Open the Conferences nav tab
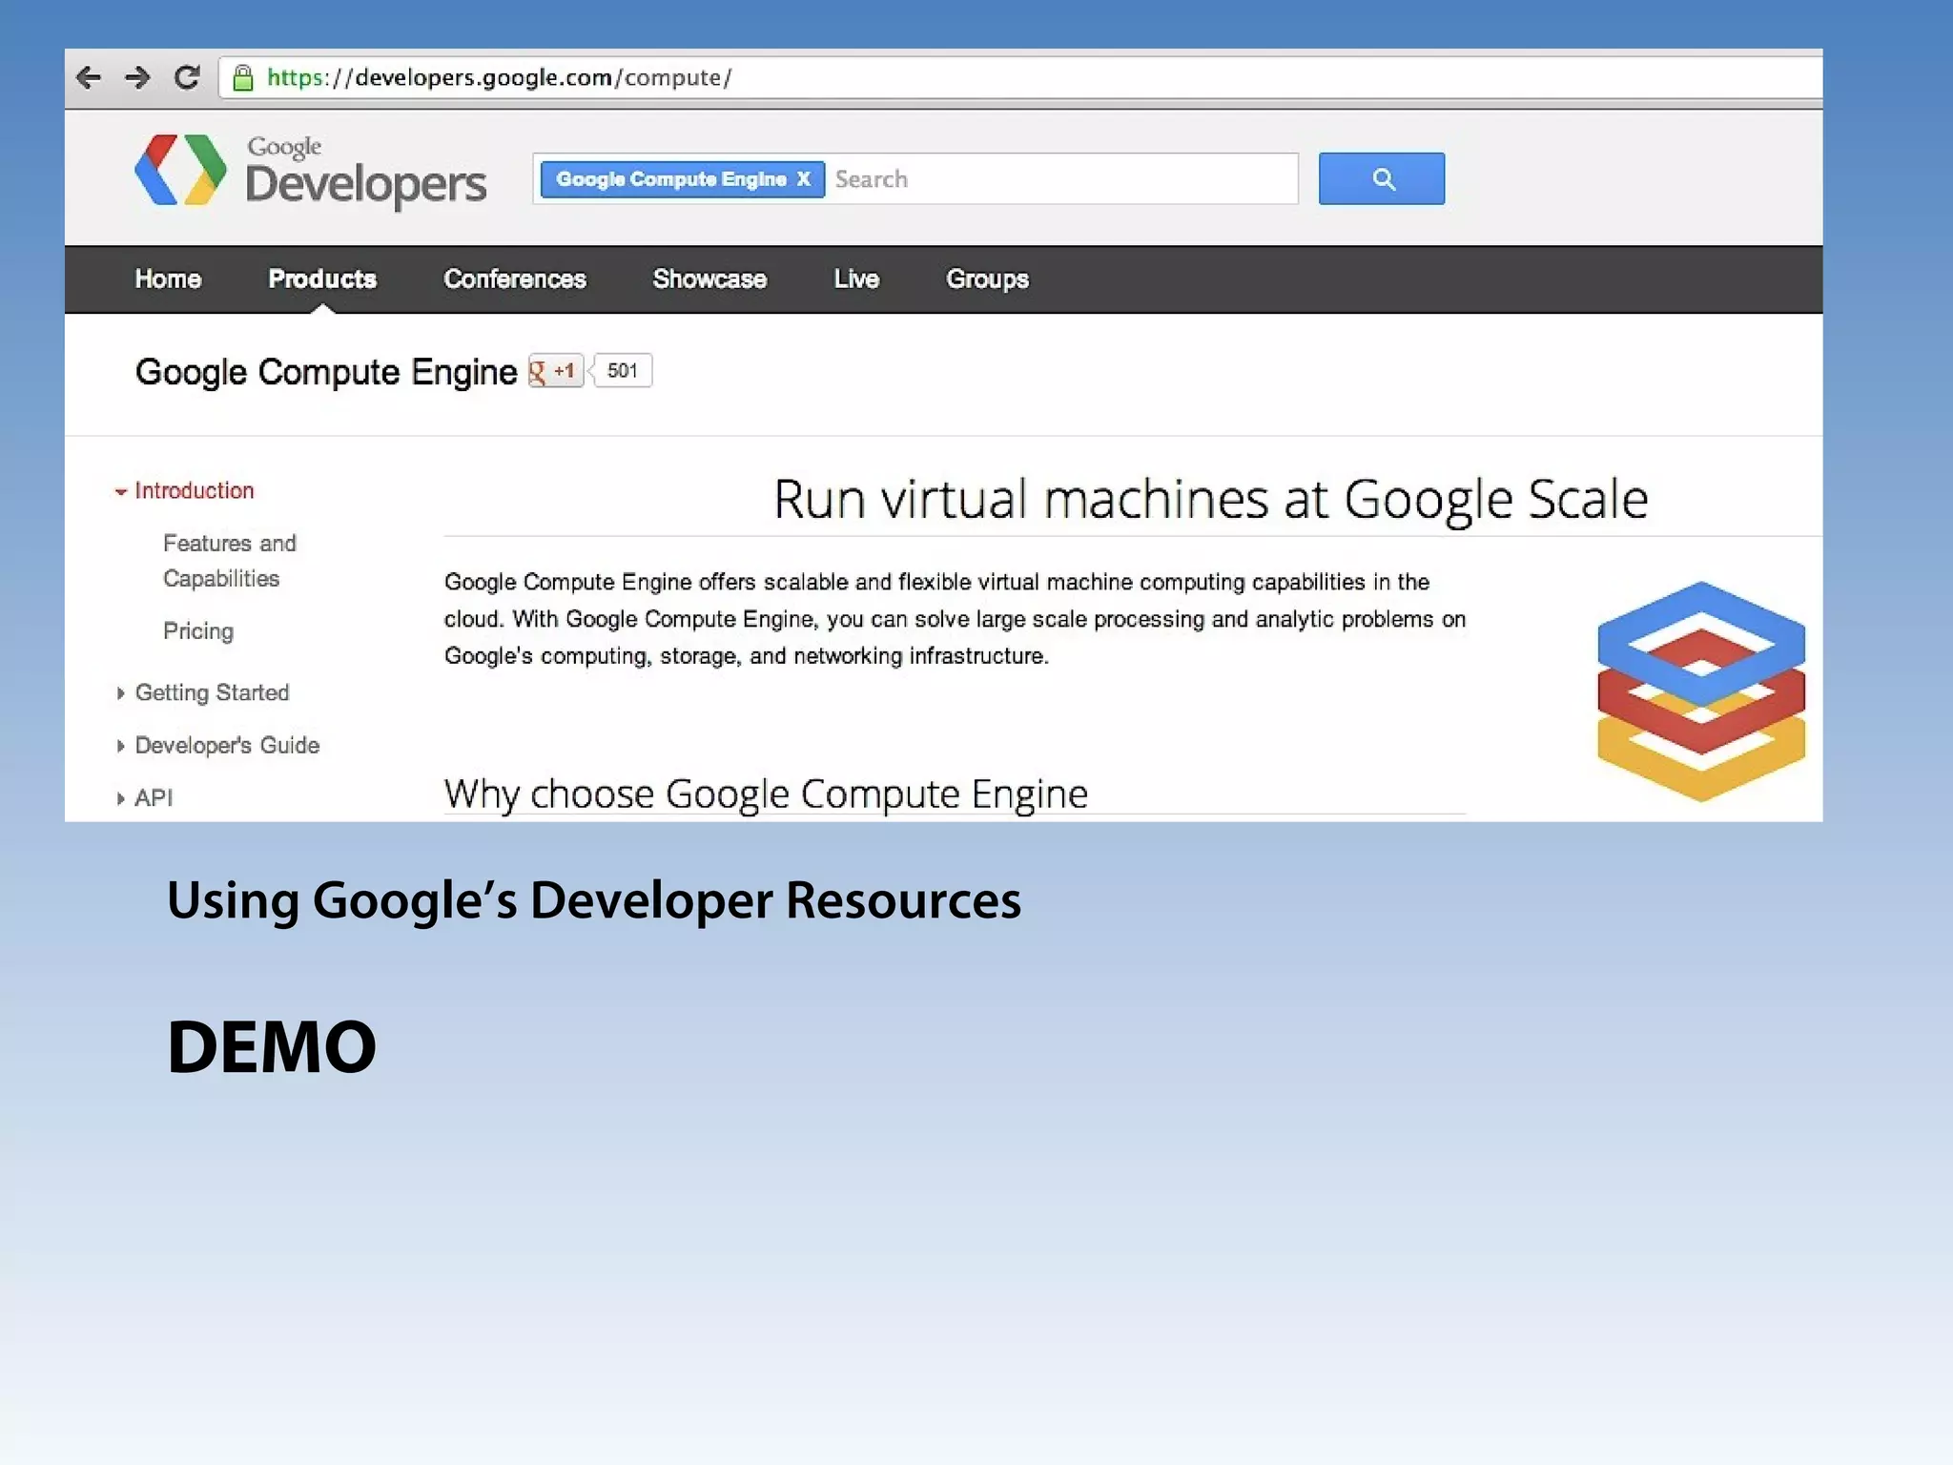 (x=515, y=279)
